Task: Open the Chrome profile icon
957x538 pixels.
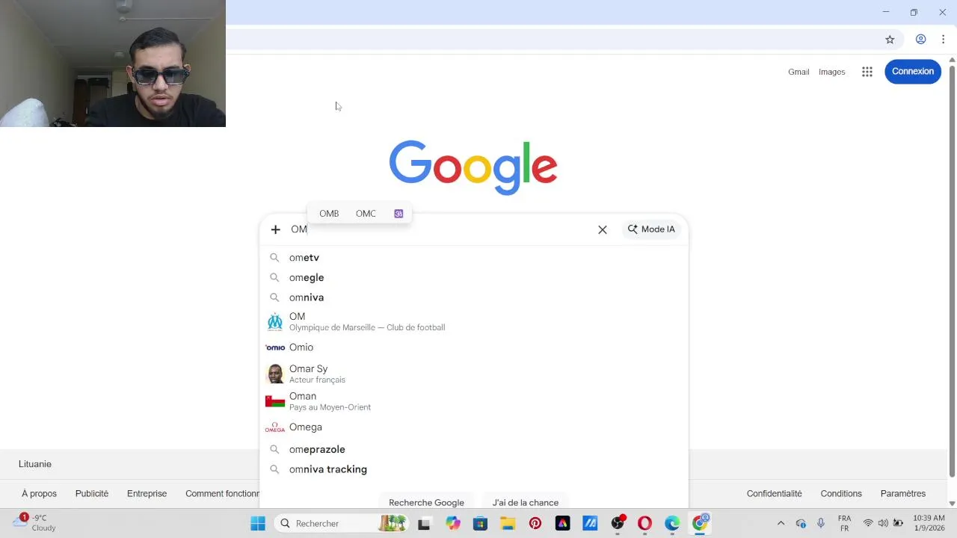Action: click(921, 40)
